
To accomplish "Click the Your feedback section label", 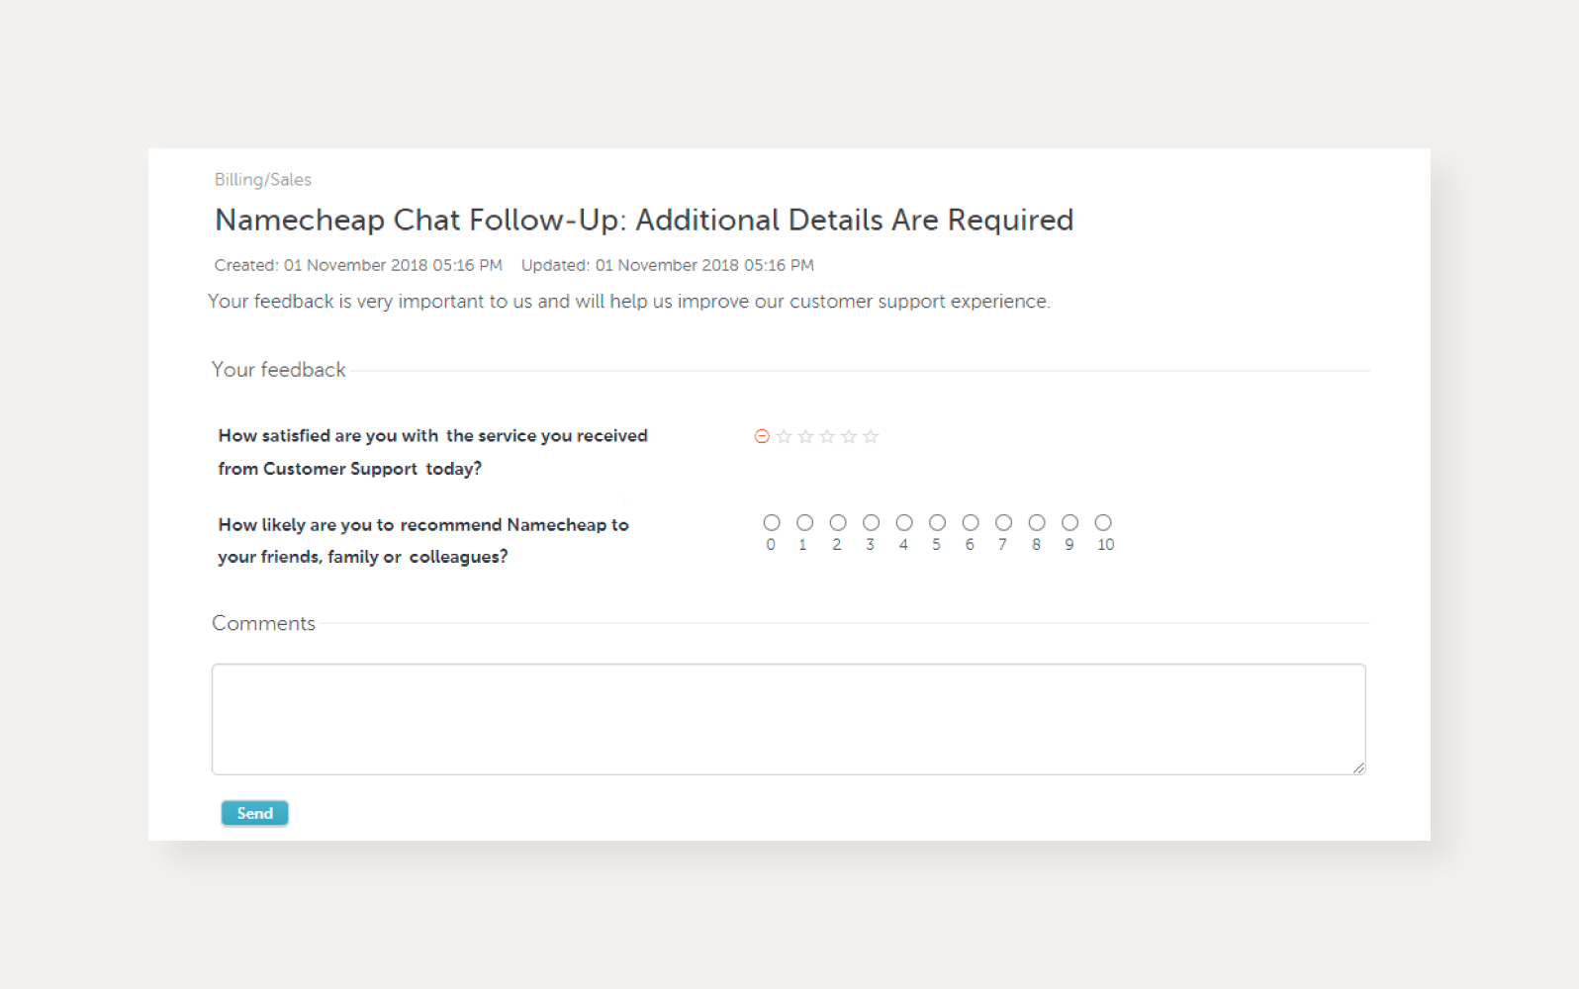I will pos(278,369).
